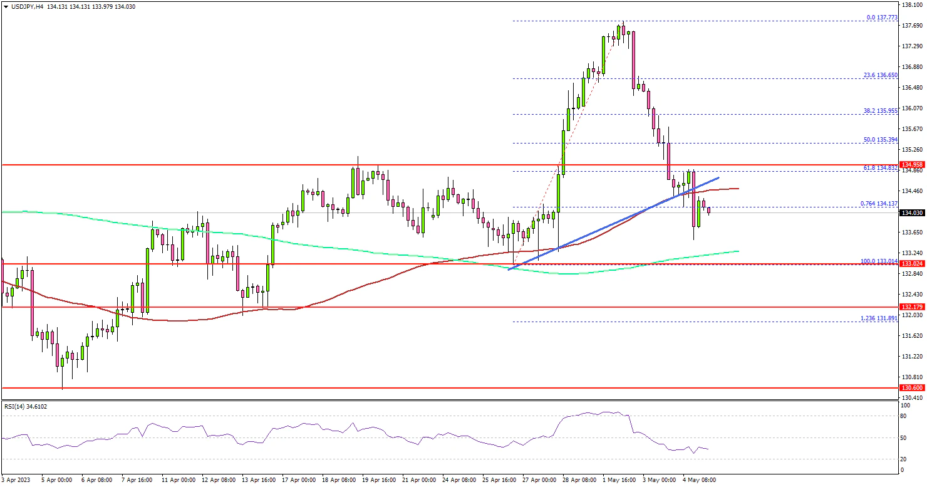The height and width of the screenshot is (487, 927).
Task: Select the 130.600 red price tag
Action: (912, 388)
